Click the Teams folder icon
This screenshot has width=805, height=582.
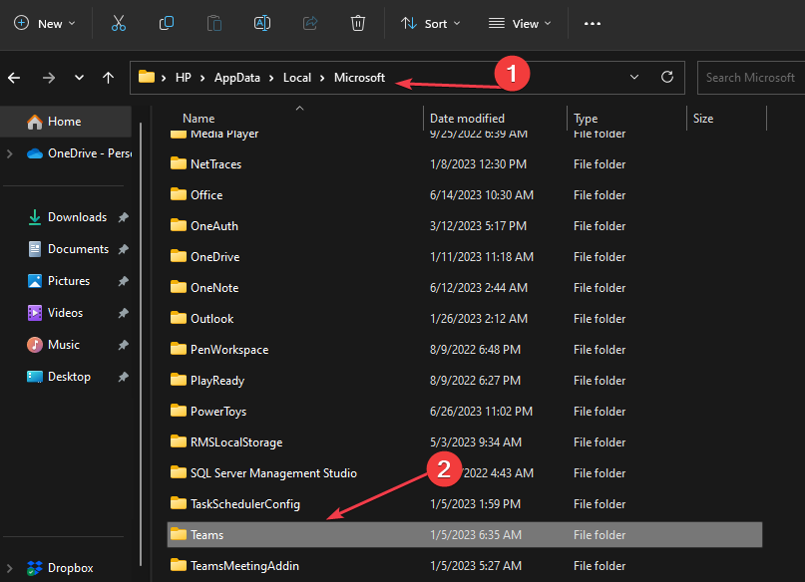[179, 534]
